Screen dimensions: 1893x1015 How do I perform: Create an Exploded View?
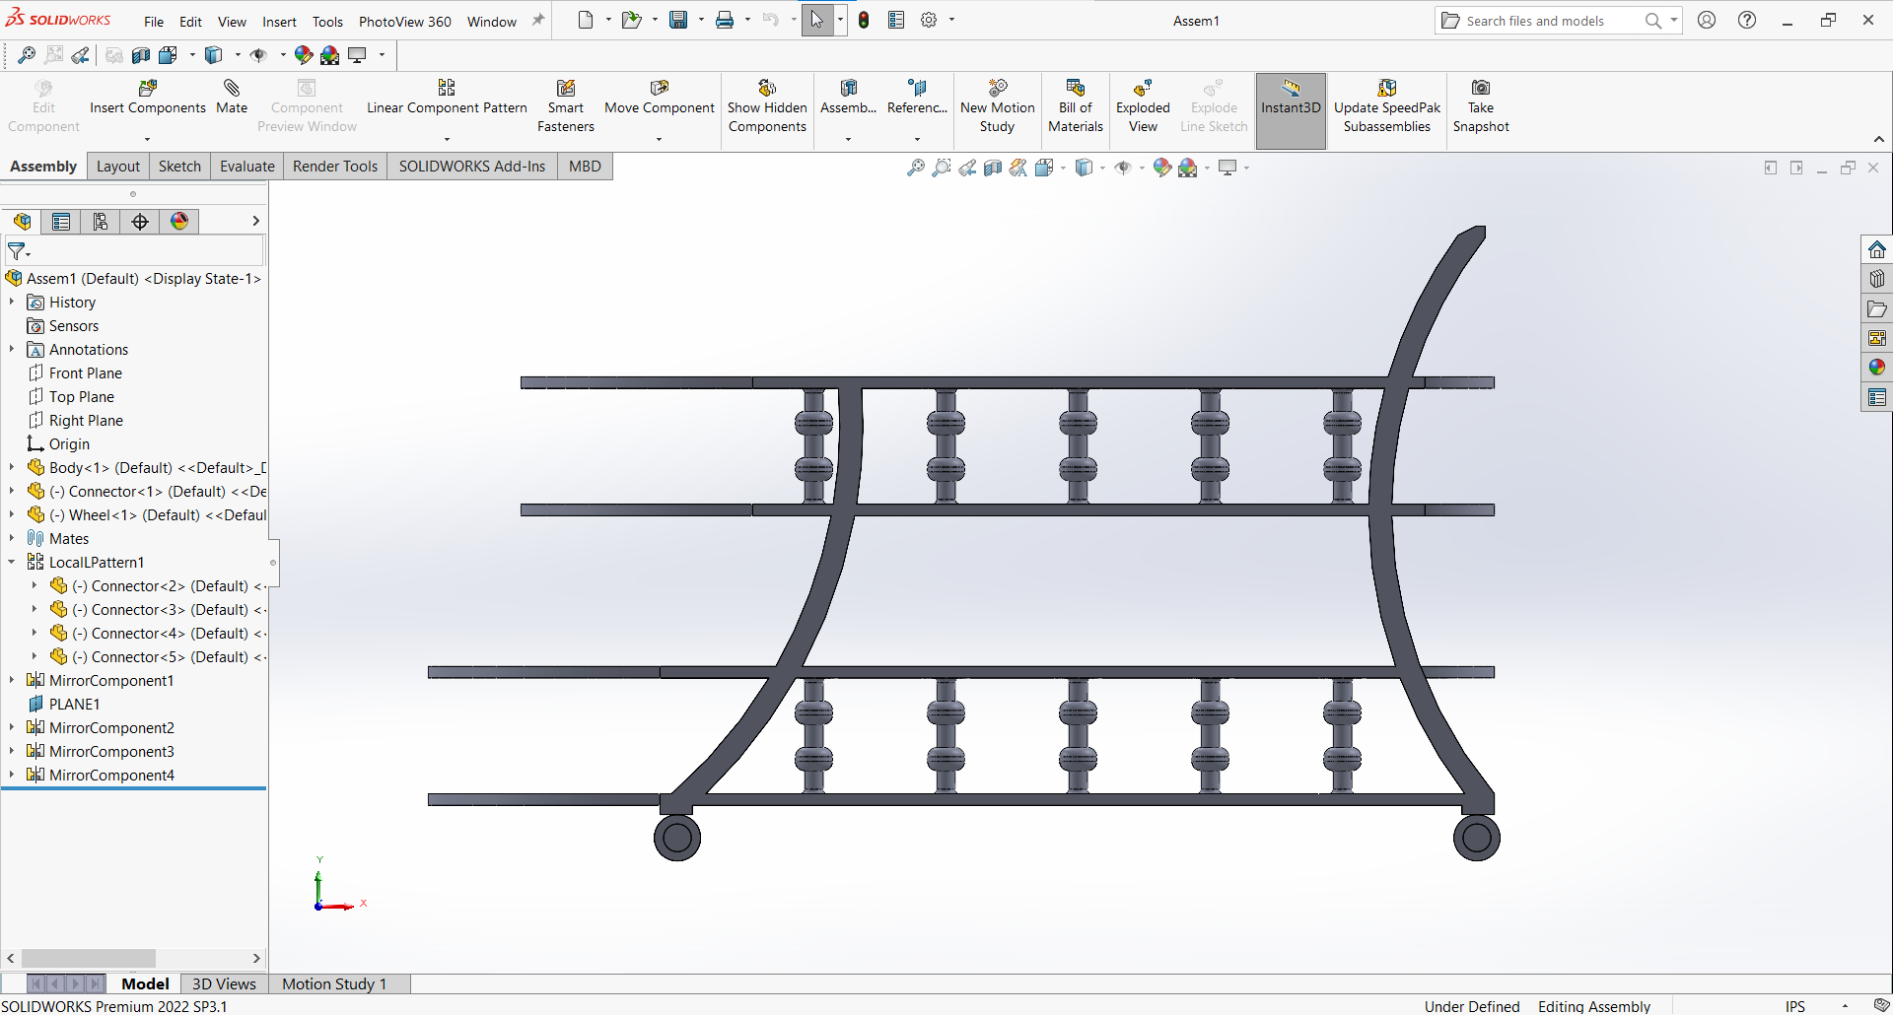(x=1143, y=106)
